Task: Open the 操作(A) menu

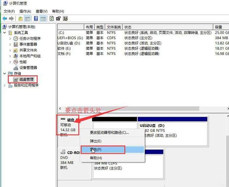Action: (25, 11)
